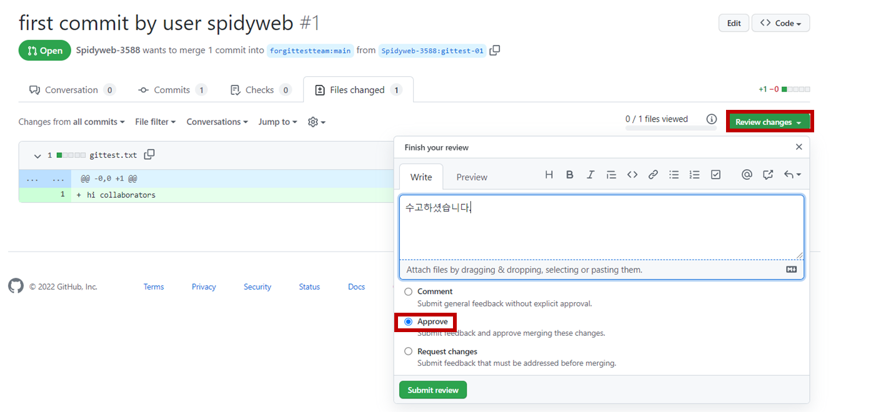This screenshot has height=412, width=876.
Task: Mention a user with the @ icon
Action: pyautogui.click(x=747, y=175)
